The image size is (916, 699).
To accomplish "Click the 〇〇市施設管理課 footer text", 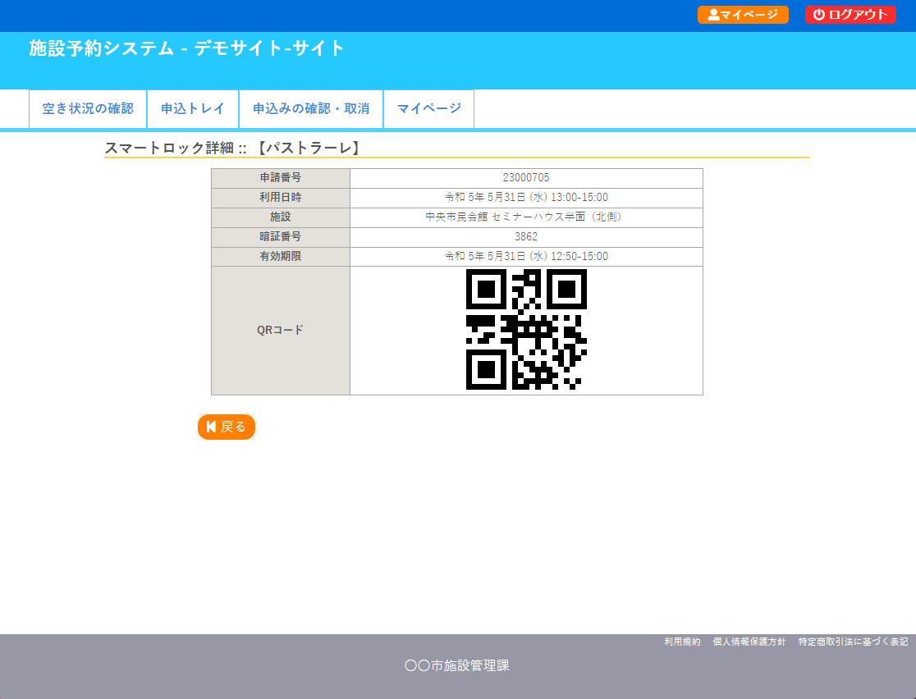I will click(x=457, y=665).
